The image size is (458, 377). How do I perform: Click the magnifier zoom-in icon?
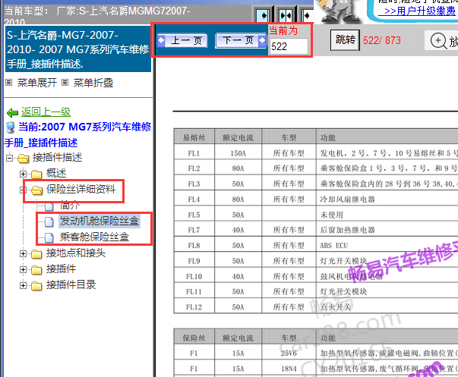(438, 40)
